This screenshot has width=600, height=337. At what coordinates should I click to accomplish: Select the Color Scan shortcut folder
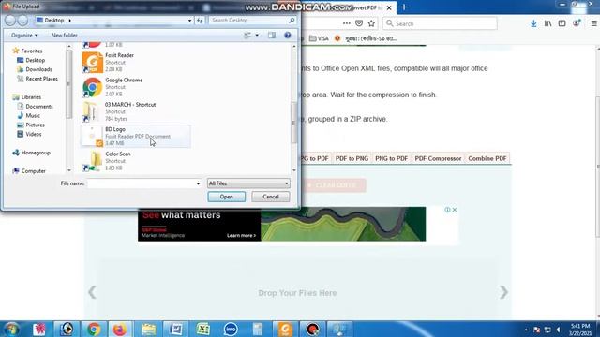click(135, 161)
